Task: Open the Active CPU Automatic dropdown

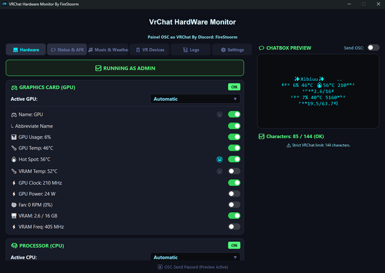Action: coord(195,257)
